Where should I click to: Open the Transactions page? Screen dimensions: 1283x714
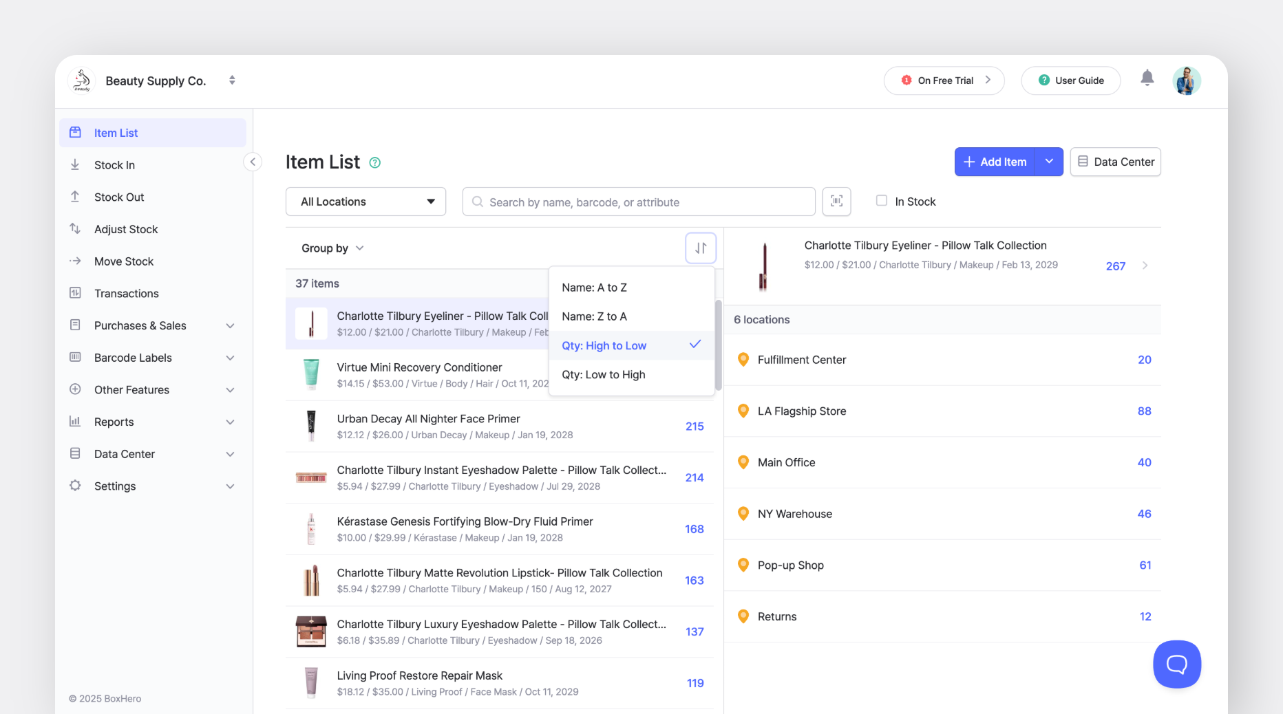(127, 293)
